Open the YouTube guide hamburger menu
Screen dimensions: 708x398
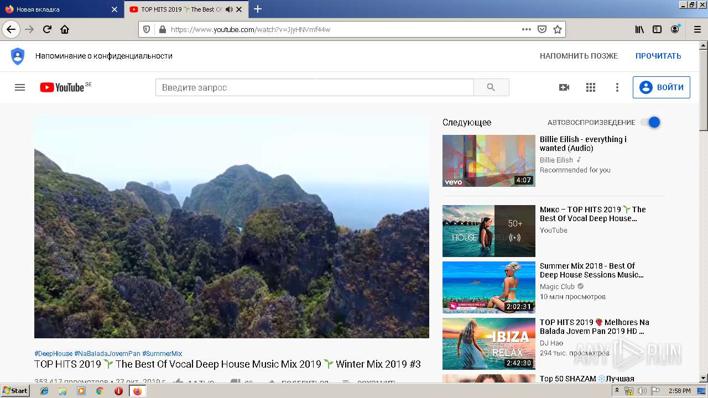click(20, 87)
